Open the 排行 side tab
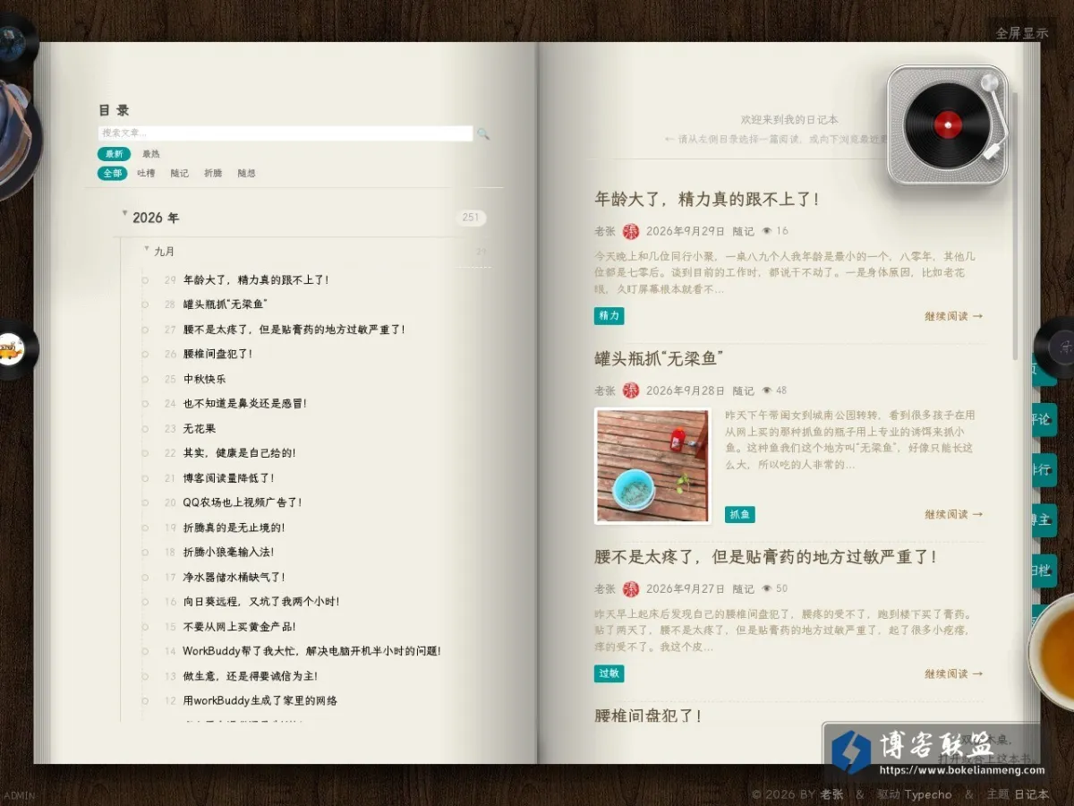This screenshot has width=1074, height=806. pyautogui.click(x=1044, y=469)
